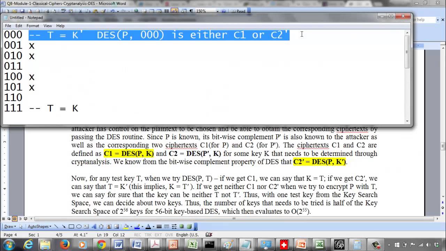This screenshot has width=446, height=251.
Task: Click Notepad vertical scrollbar up arrow
Action: 407,33
